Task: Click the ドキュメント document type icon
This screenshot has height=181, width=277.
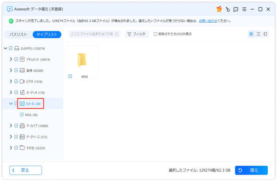Action: click(22, 59)
